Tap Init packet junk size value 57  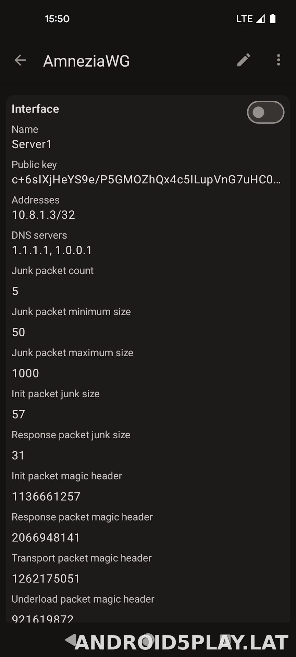click(x=18, y=414)
